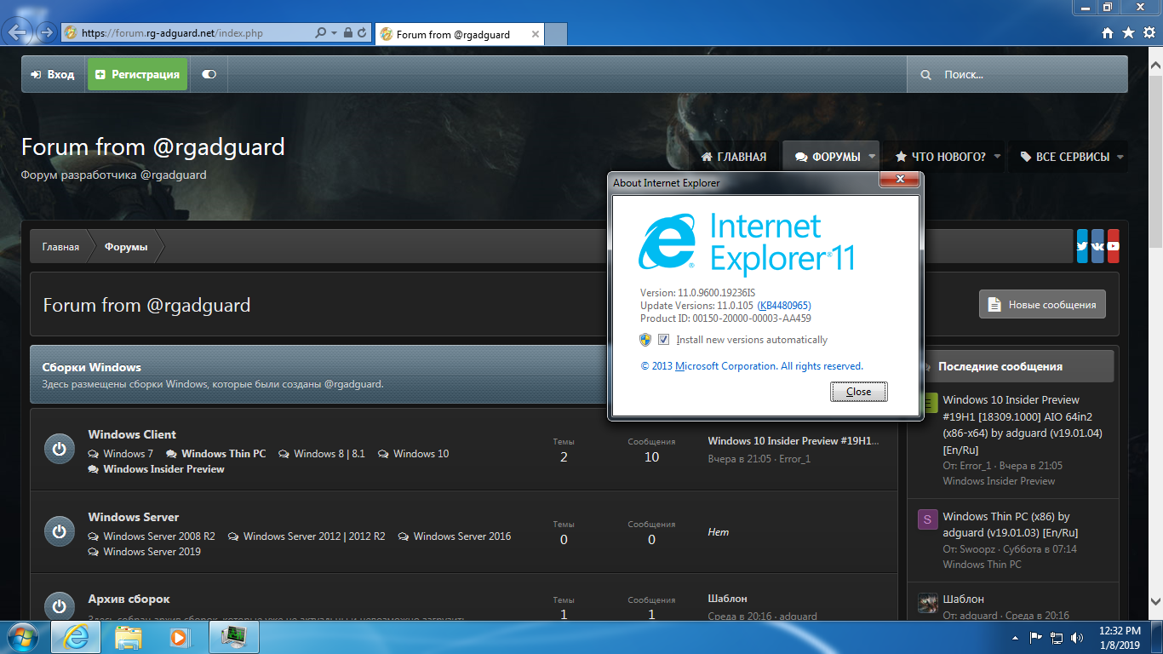1163x654 pixels.
Task: Open the Windows Server 2016 subforum link
Action: [462, 536]
